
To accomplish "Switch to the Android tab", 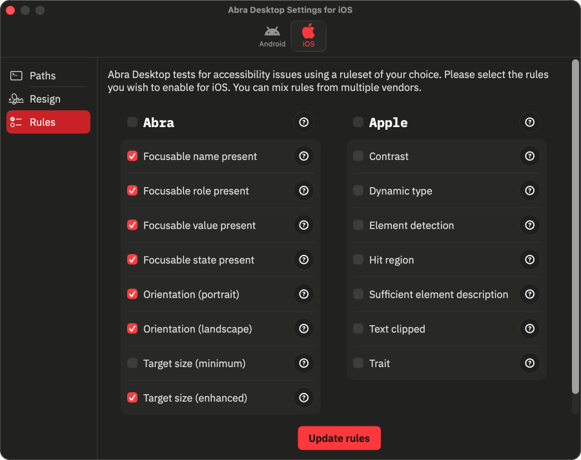I will pyautogui.click(x=272, y=35).
